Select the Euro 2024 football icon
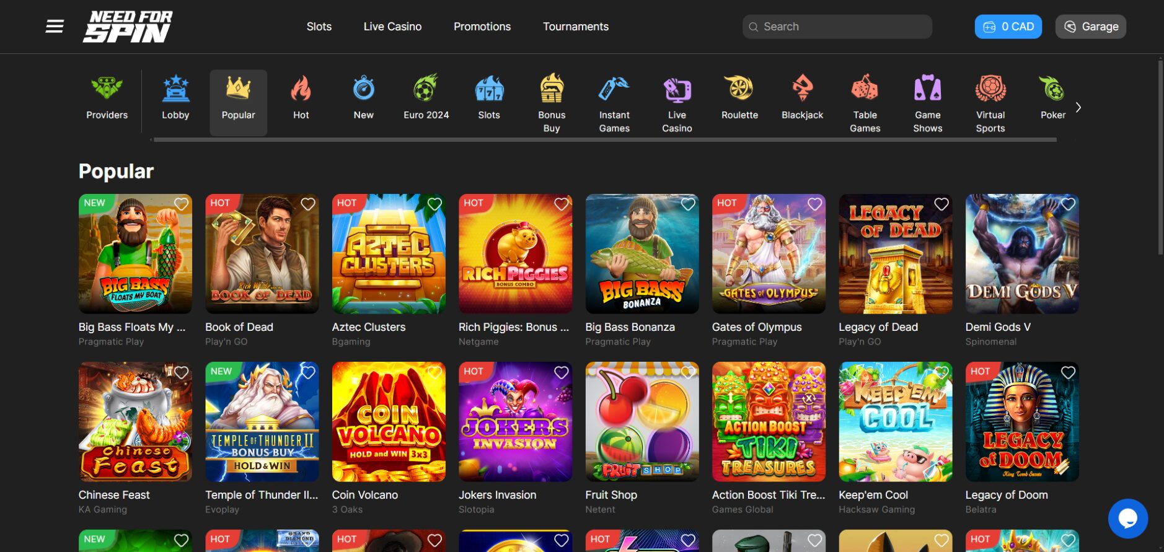 pyautogui.click(x=426, y=89)
